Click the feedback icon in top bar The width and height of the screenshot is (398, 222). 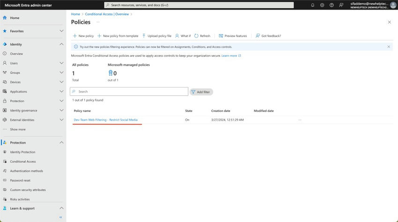click(x=341, y=5)
